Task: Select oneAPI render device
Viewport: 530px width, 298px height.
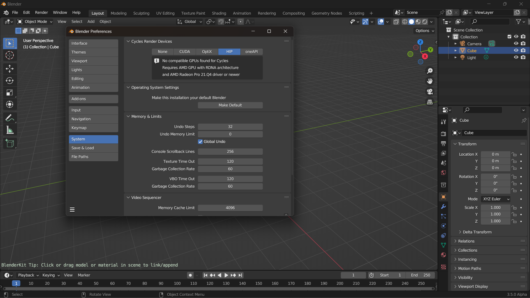Action: tap(251, 52)
